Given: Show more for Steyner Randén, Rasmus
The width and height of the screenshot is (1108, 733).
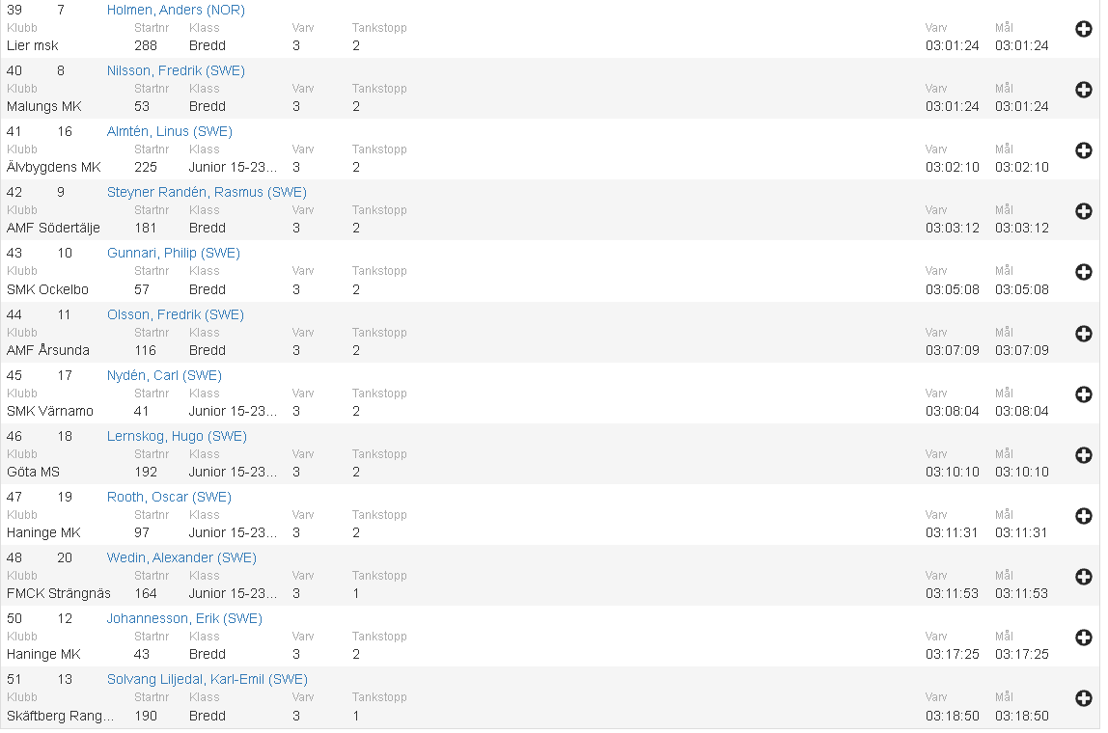Looking at the screenshot, I should [1083, 211].
